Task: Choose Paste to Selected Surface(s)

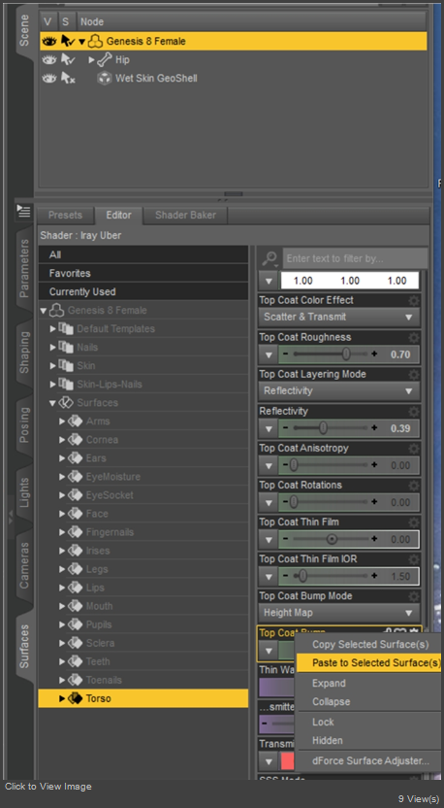Action: (x=369, y=662)
